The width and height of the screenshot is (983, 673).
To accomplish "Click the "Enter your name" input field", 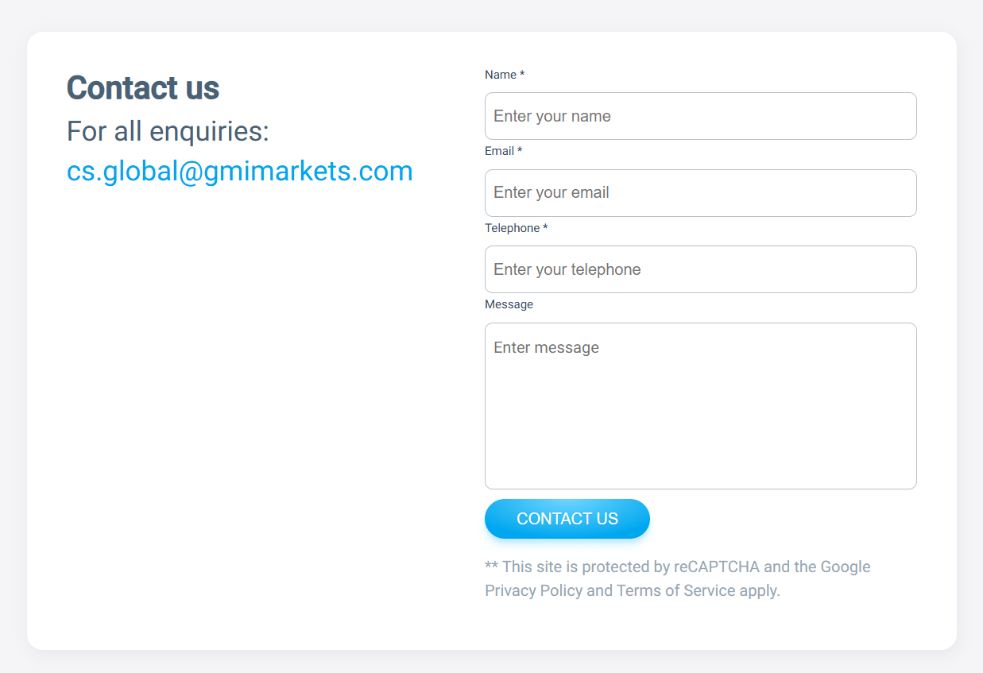I will [700, 116].
